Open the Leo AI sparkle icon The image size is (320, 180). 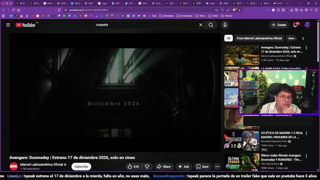point(301,10)
